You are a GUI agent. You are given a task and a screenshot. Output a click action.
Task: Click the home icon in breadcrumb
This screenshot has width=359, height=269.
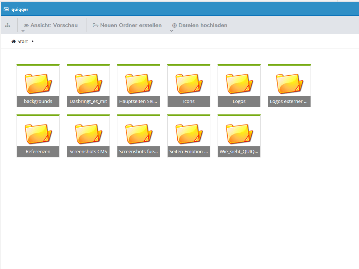pos(14,41)
